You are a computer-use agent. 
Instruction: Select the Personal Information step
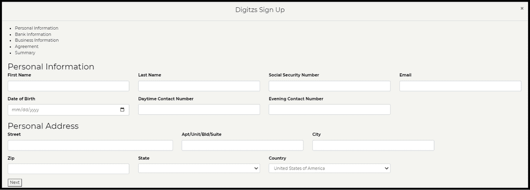(x=36, y=28)
